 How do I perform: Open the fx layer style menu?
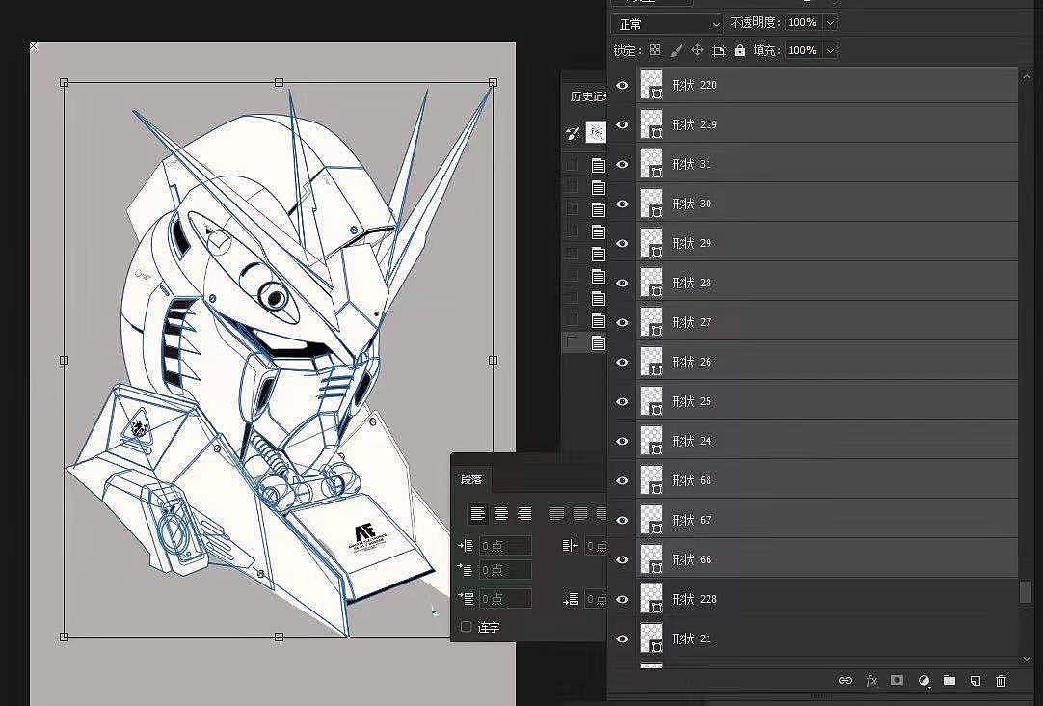(871, 680)
